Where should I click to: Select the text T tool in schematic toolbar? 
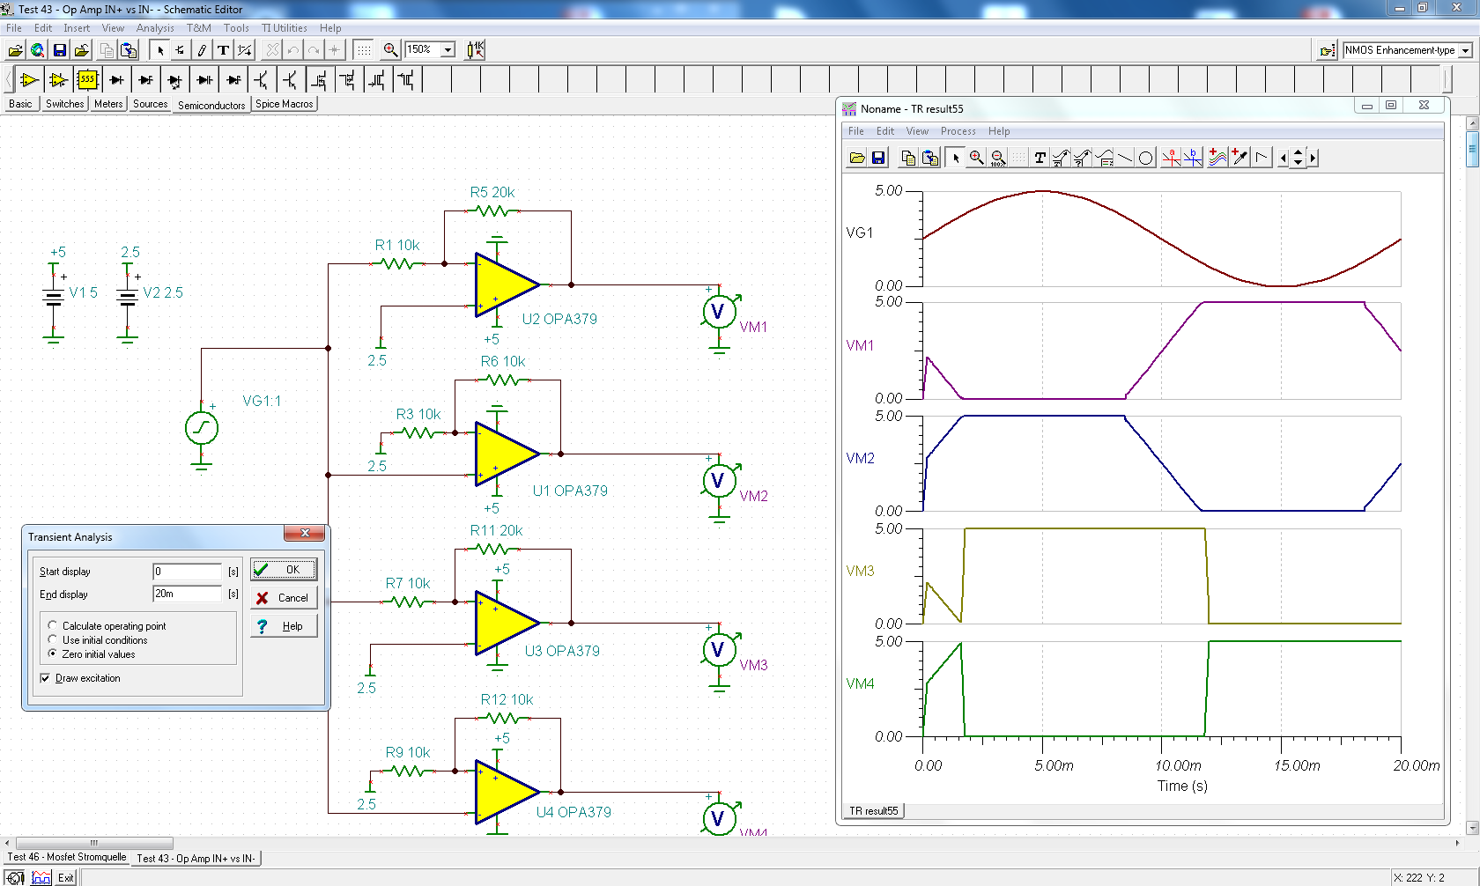pos(223,50)
